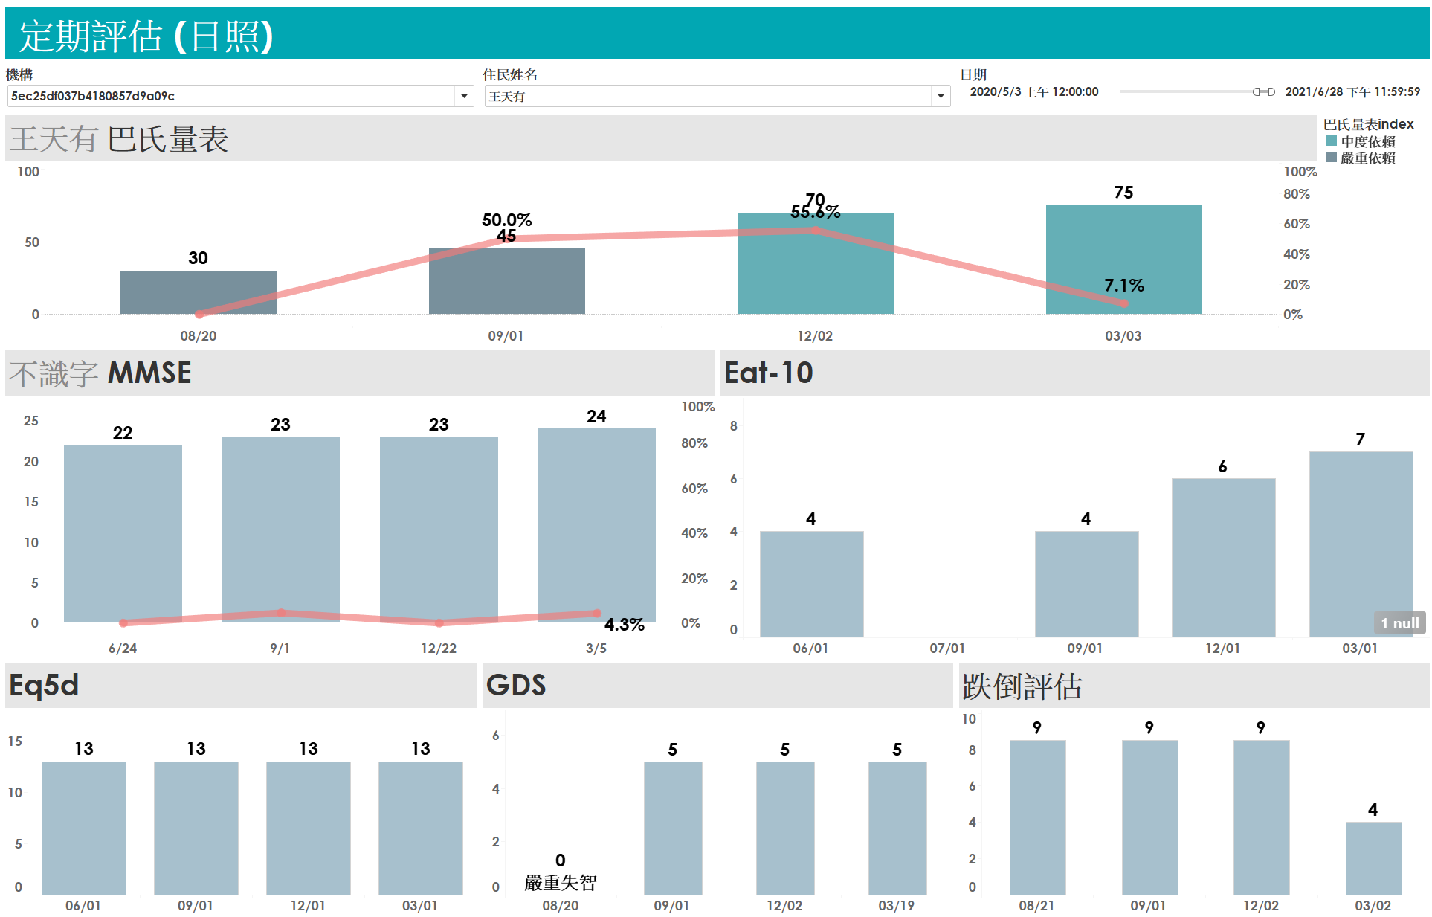1432x917 pixels.
Task: Click the Eat-10 bar for 03/01
Action: 1361,544
